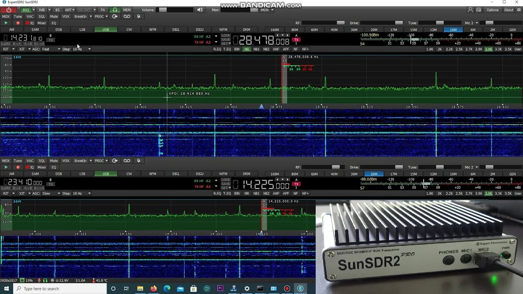
Task: Select the AM mode in 20M panel
Action: click(11, 174)
